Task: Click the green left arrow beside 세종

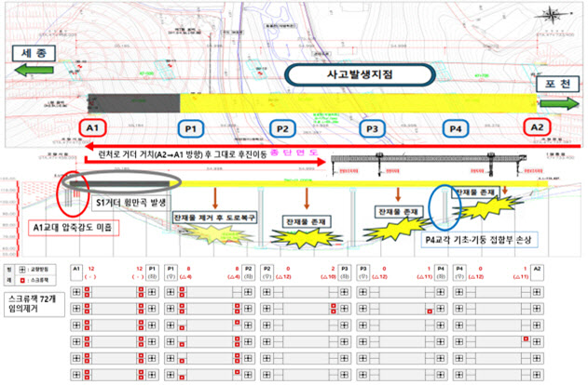Action: pos(28,68)
